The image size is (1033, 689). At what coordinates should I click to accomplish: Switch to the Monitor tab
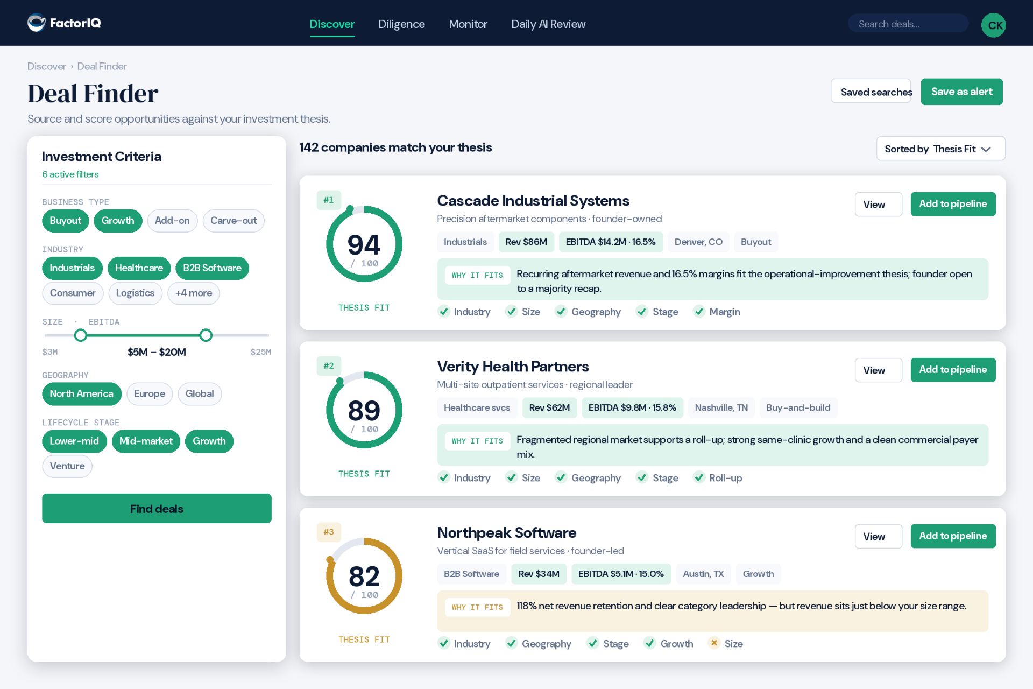point(468,24)
